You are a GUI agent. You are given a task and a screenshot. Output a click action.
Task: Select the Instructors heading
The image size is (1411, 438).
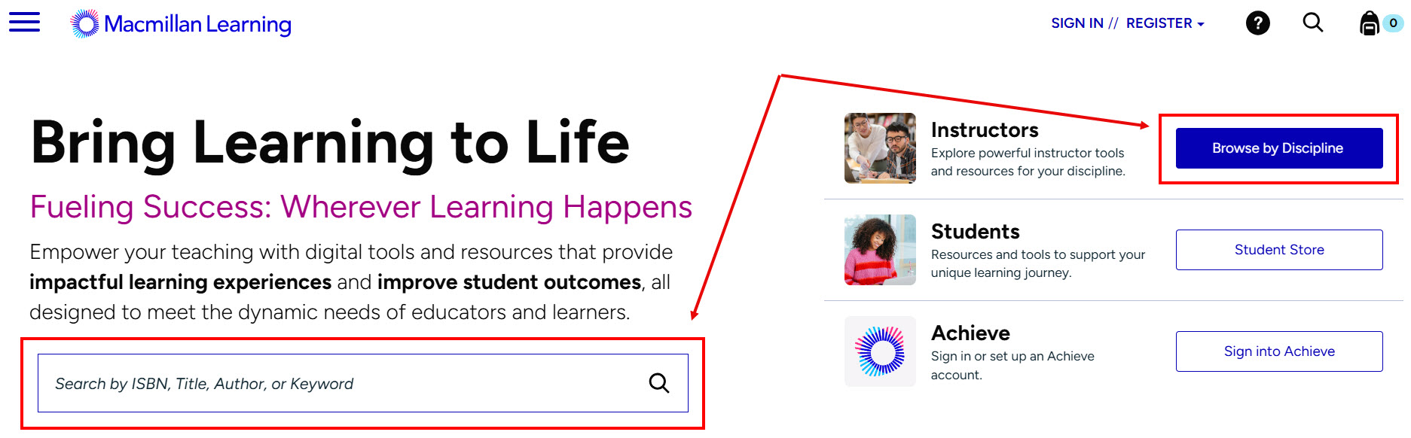pos(984,130)
